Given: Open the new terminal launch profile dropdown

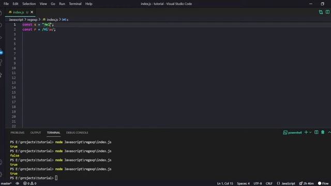Looking at the screenshot, I should [x=310, y=132].
